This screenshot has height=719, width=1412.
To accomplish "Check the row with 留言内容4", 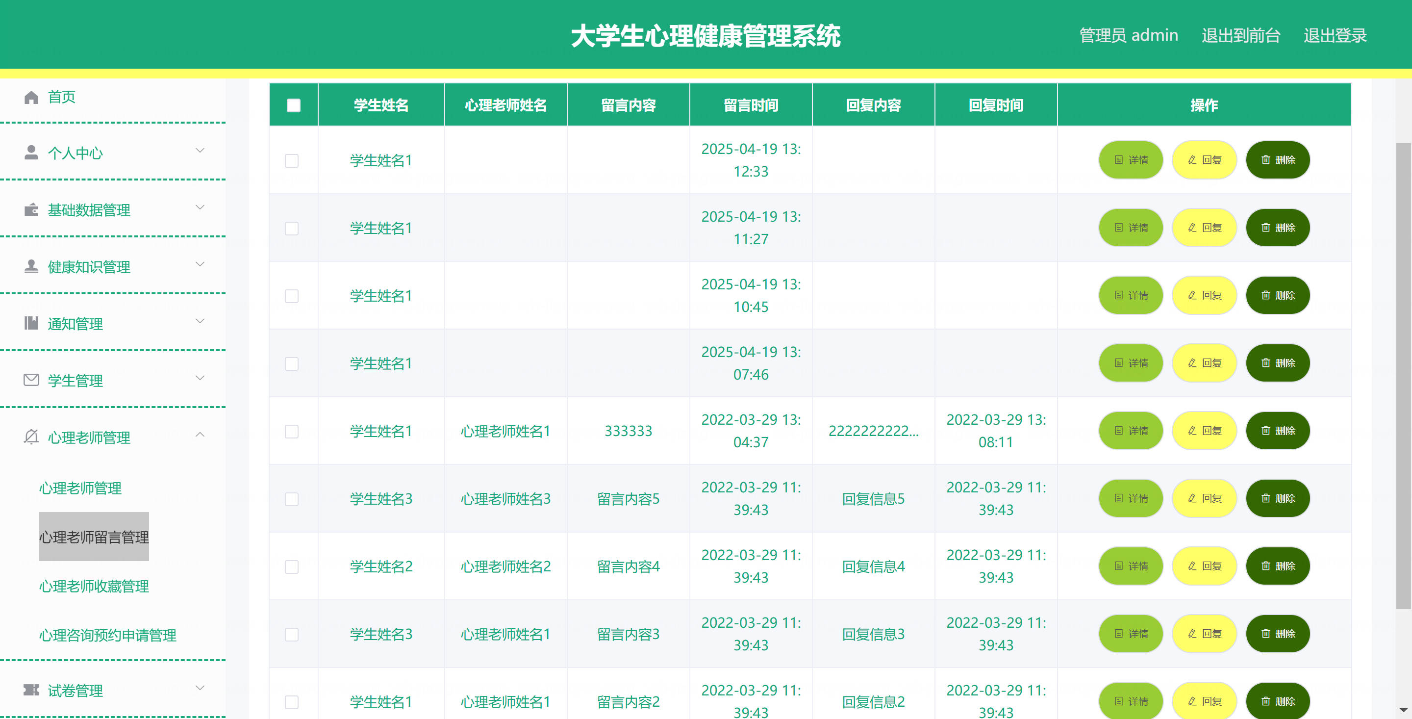I will (292, 566).
